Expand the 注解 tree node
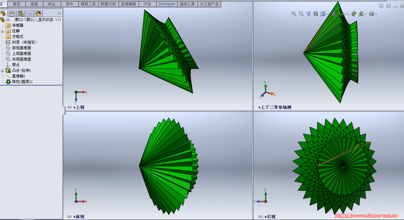404x220 pixels. tap(2, 31)
